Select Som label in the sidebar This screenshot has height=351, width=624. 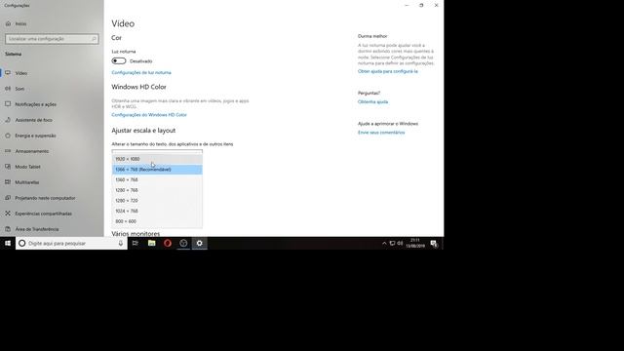coord(19,89)
